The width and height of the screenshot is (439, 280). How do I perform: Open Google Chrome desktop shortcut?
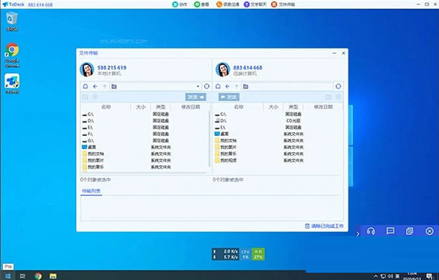point(12,55)
